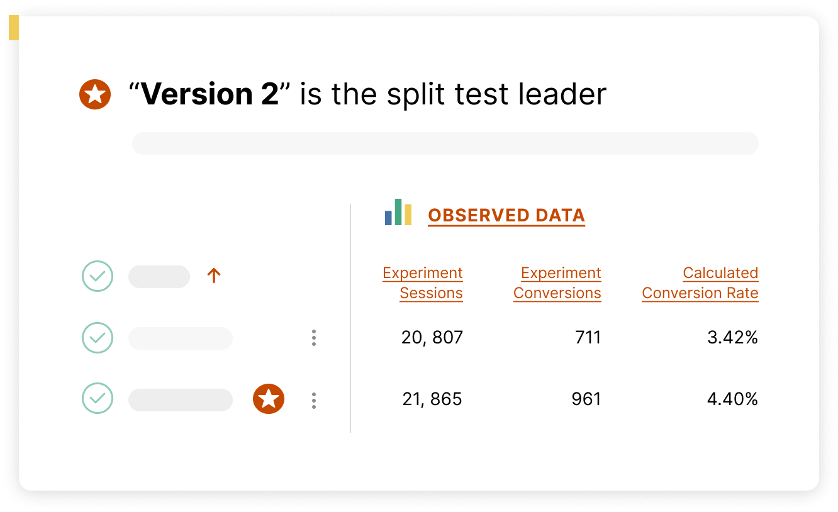Click the star icon beside the Version 2 headline

coord(95,94)
